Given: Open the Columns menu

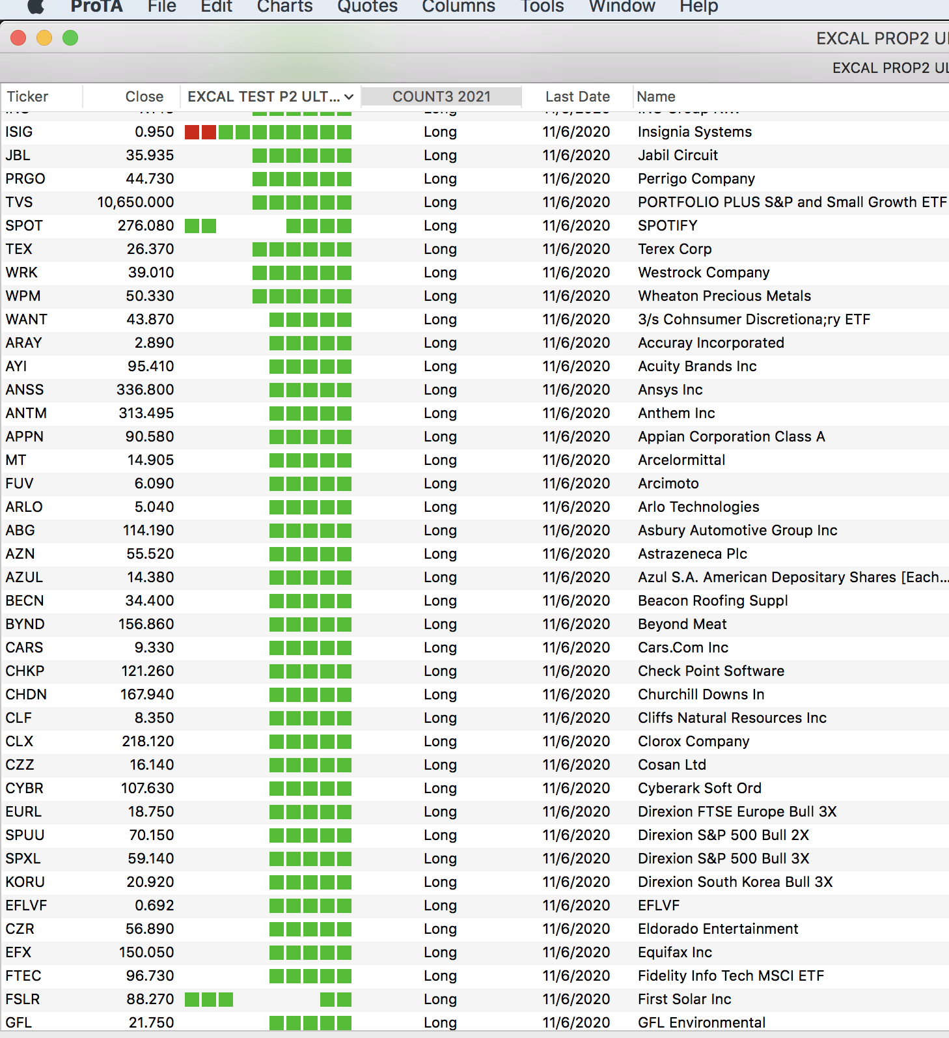Looking at the screenshot, I should point(458,7).
